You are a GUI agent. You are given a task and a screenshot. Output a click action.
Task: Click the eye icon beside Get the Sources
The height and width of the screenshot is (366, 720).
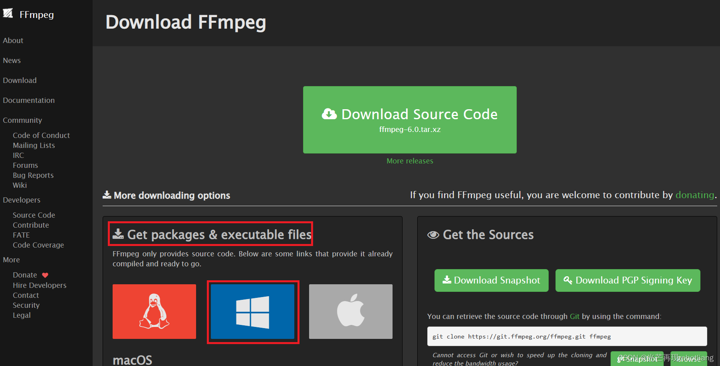[x=433, y=235]
